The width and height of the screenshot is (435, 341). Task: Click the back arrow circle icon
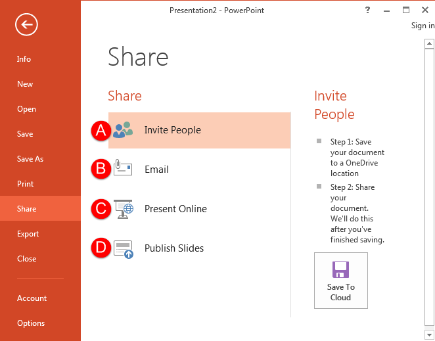(x=26, y=25)
